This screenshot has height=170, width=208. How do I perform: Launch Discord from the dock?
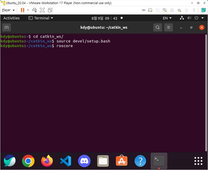(84, 161)
